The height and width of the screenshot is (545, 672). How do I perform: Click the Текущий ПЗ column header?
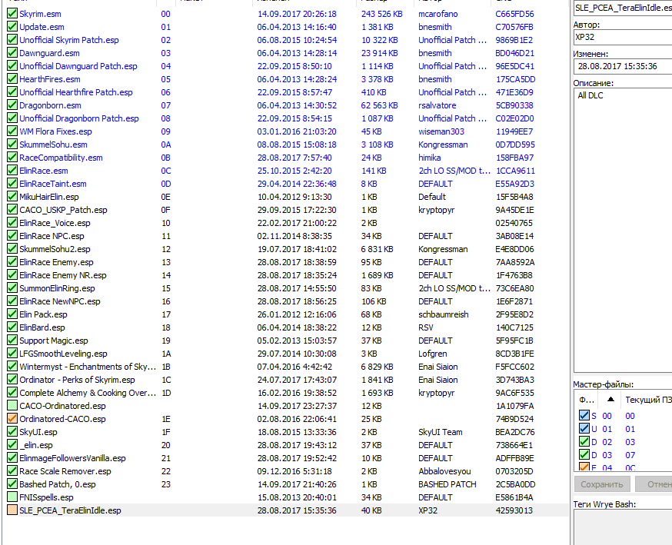648,399
